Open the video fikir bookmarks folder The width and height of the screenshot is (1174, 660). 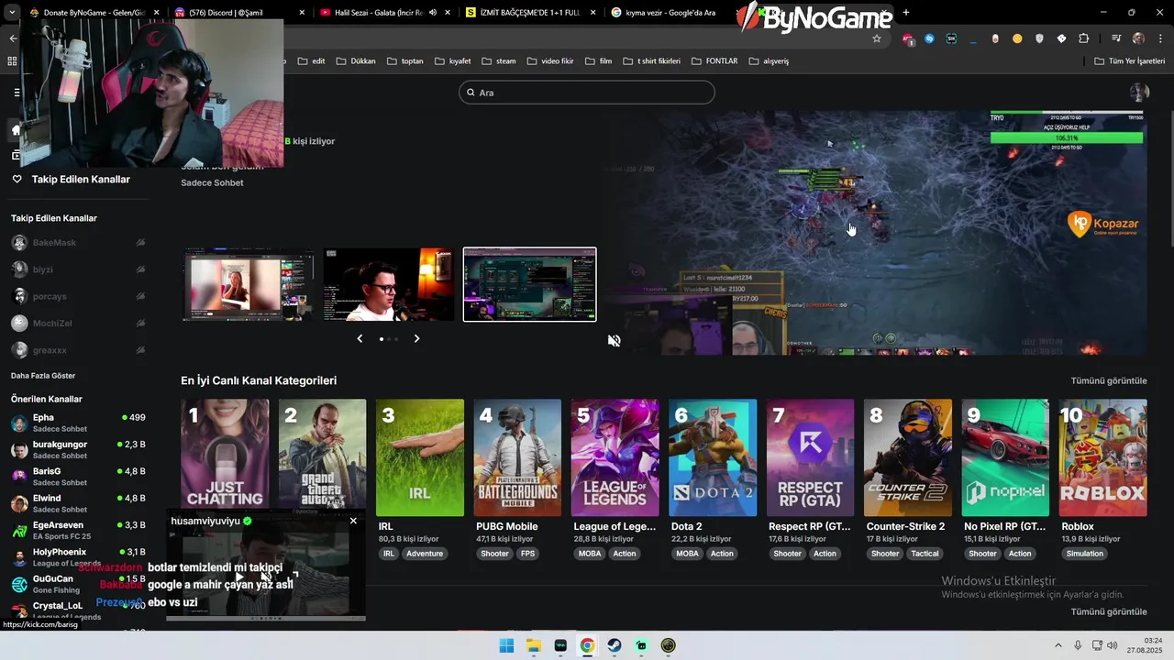click(550, 61)
